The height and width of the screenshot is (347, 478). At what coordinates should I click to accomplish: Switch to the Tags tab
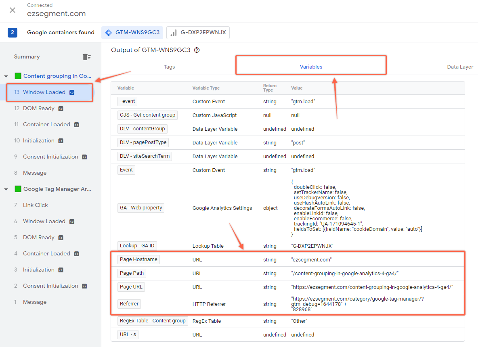[x=169, y=67]
